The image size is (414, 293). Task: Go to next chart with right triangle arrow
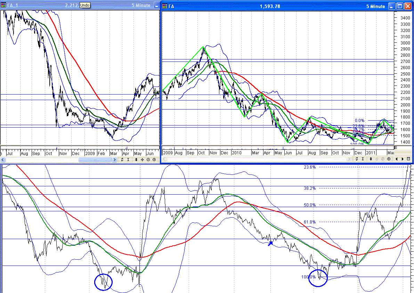pyautogui.click(x=403, y=159)
